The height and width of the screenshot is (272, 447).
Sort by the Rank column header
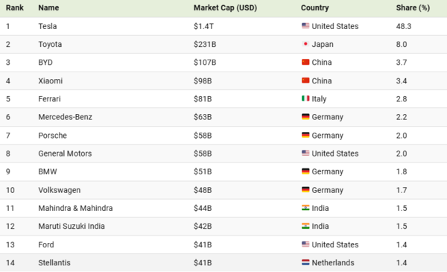point(15,7)
